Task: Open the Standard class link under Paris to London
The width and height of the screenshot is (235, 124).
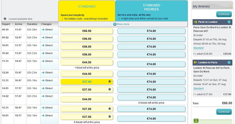Action: pyautogui.click(x=199, y=48)
